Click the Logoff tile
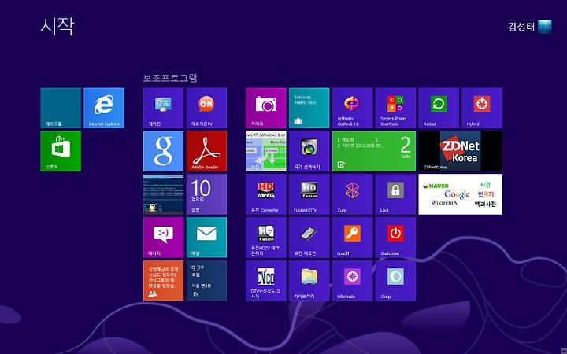 point(352,238)
